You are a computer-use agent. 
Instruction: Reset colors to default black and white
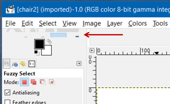tap(37, 53)
